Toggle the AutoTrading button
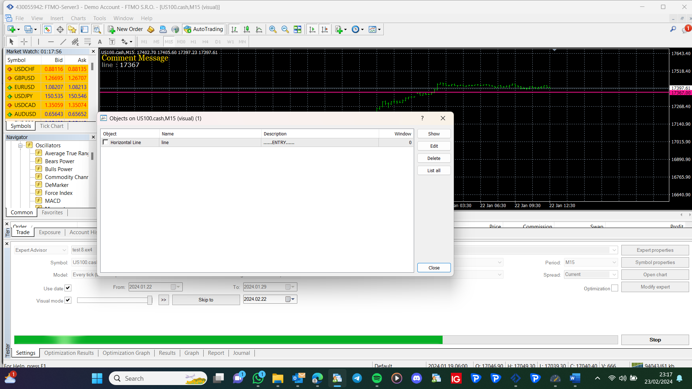This screenshot has width=692, height=389. [204, 30]
